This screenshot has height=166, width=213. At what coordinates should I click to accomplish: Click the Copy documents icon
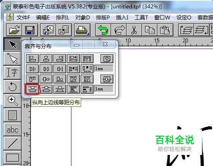(149, 30)
